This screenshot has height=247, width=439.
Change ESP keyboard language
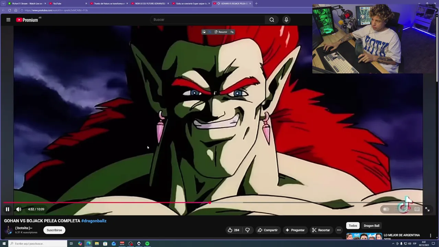pos(415,244)
